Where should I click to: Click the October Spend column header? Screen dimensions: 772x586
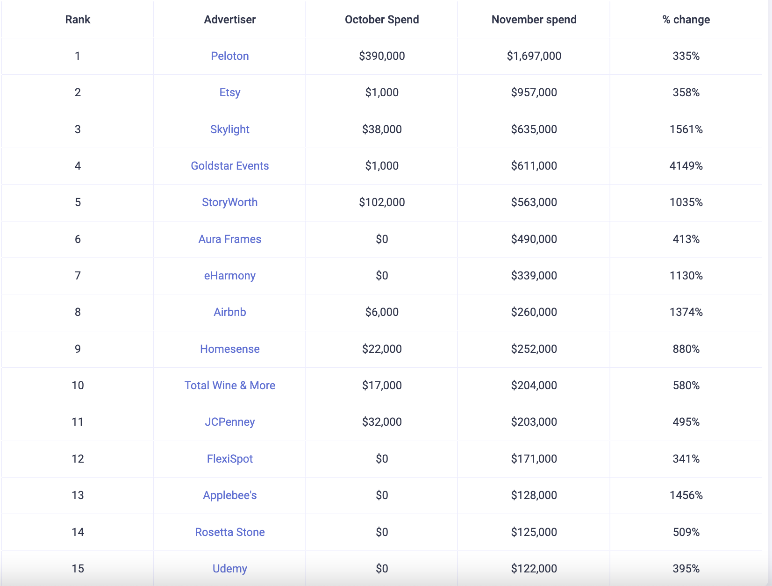[x=382, y=20]
